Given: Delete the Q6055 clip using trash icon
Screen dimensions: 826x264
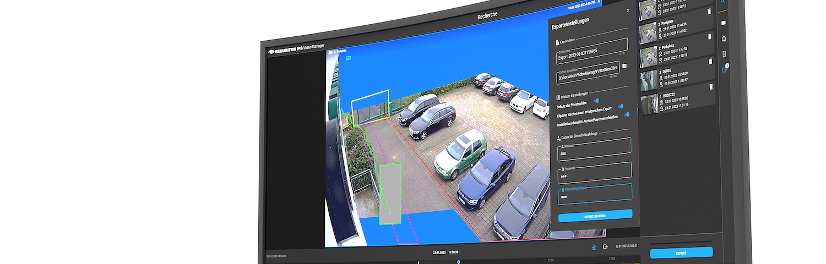Looking at the screenshot, I should [710, 62].
